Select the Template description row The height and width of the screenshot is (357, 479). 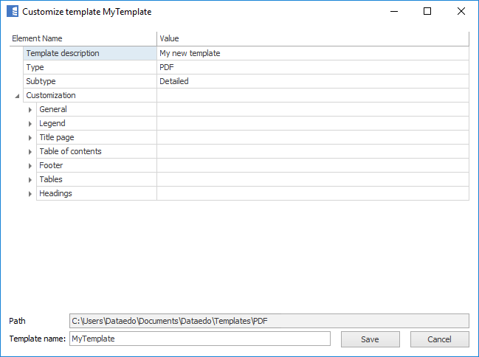pyautogui.click(x=89, y=53)
